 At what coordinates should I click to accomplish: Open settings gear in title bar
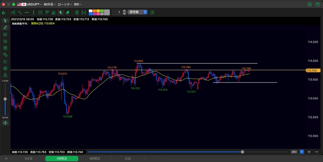click(x=310, y=4)
